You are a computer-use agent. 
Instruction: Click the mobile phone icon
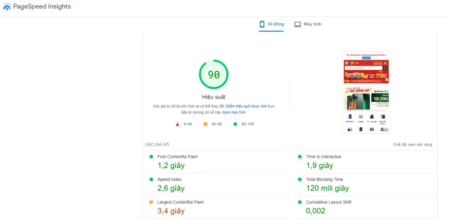point(262,24)
